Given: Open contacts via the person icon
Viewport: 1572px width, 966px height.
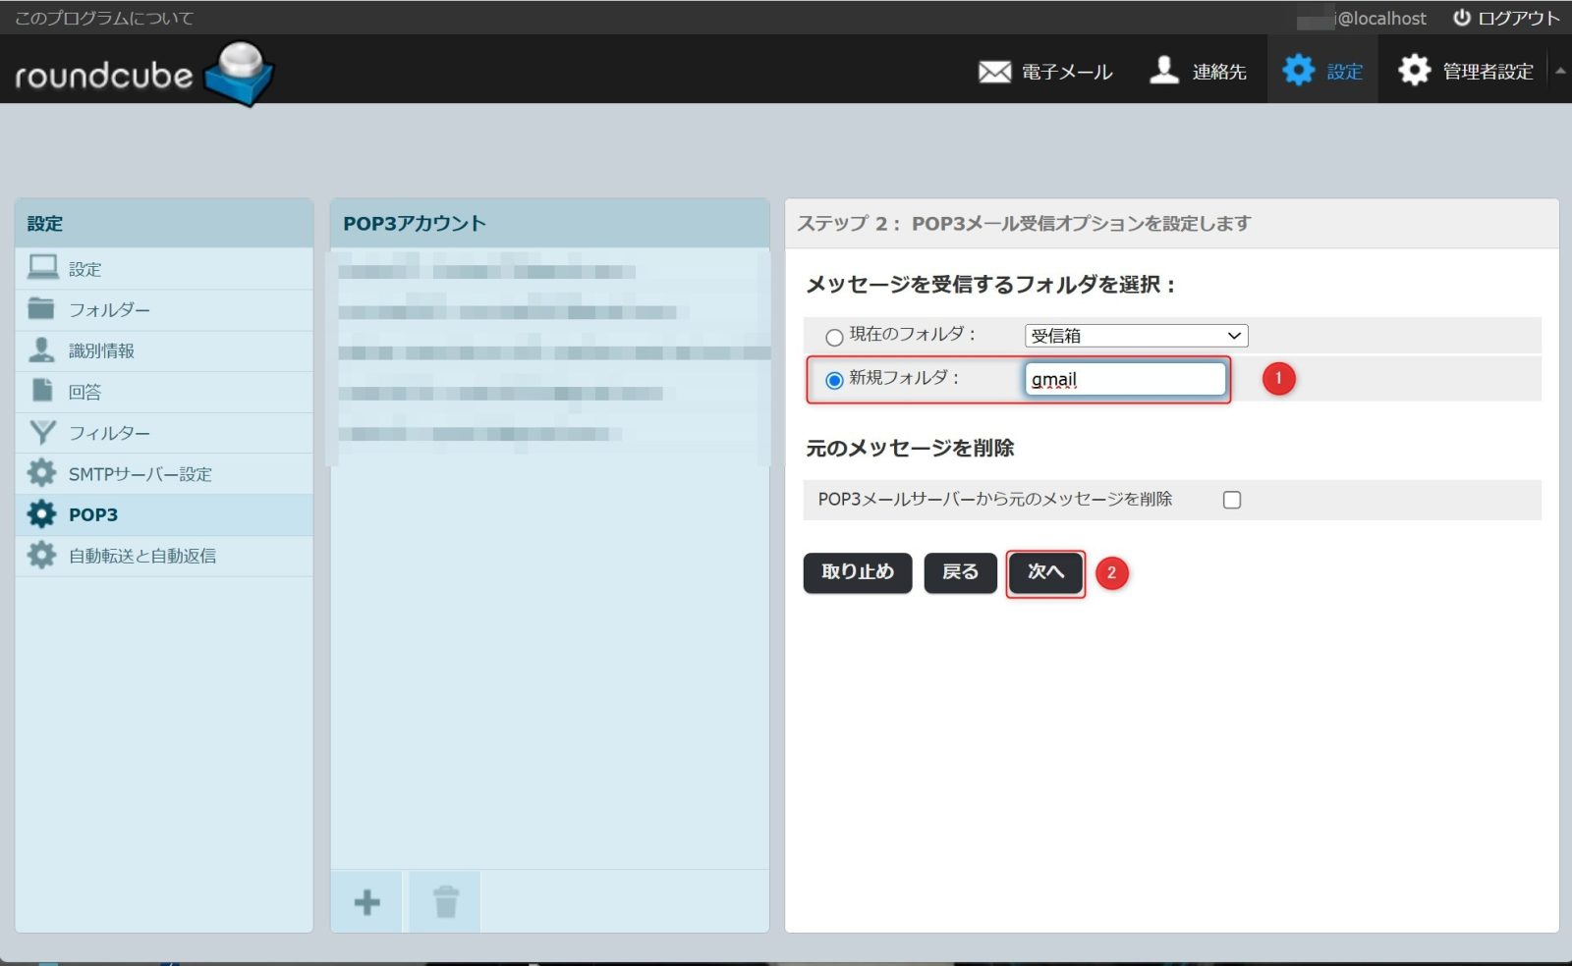Looking at the screenshot, I should click(1164, 71).
